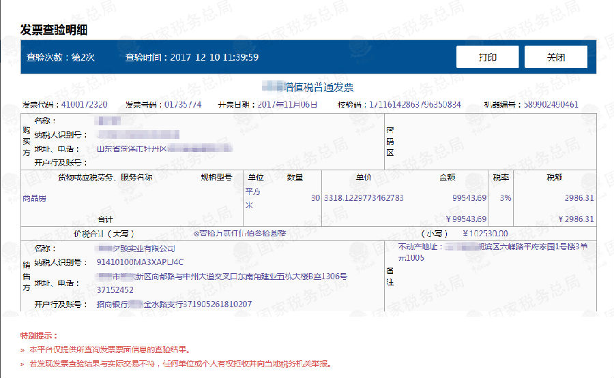Viewport: 614px width, 378px height.
Task: Click the 查验时间 timestamp in header
Action: point(192,57)
